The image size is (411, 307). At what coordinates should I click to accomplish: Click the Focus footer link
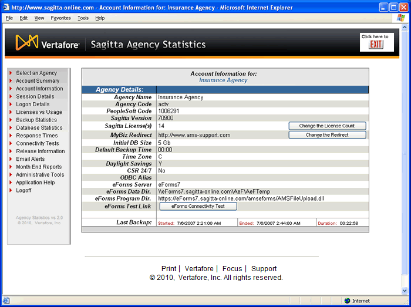[x=233, y=269]
